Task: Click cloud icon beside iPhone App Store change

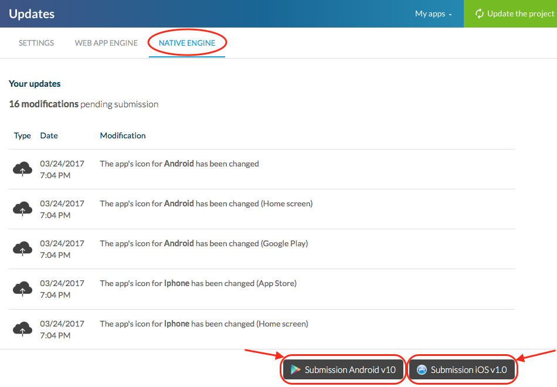Action: (x=22, y=289)
